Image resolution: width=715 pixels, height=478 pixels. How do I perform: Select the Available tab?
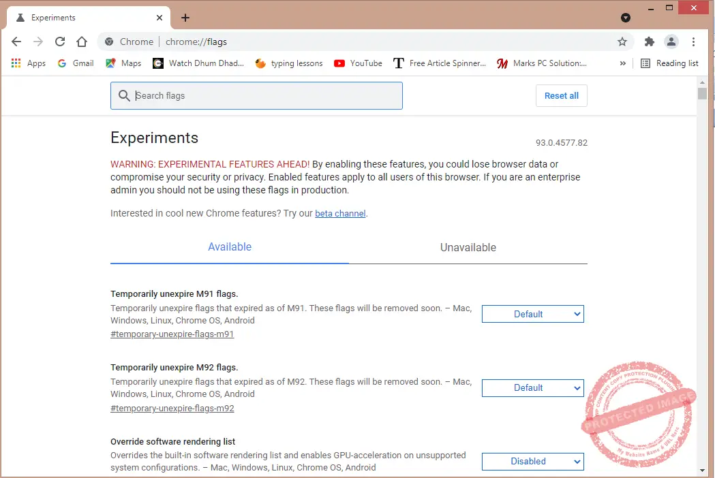coord(230,247)
